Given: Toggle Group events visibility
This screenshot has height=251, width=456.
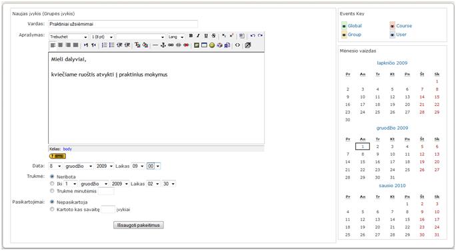Looking at the screenshot, I should [x=344, y=35].
